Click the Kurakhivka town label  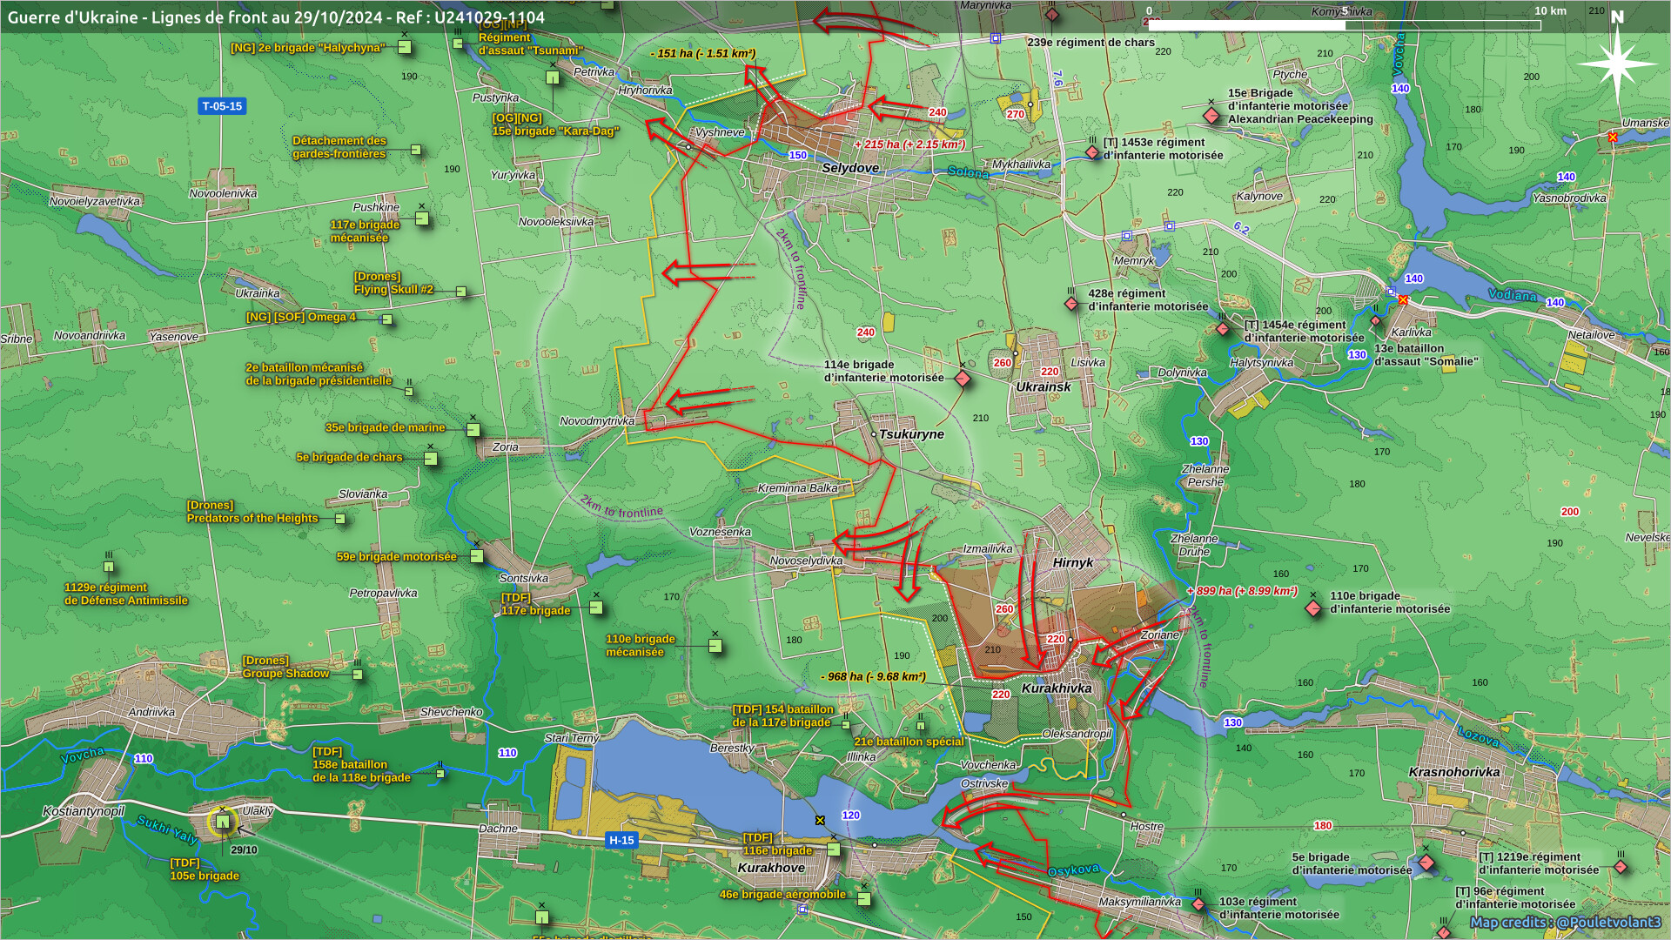point(1056,688)
